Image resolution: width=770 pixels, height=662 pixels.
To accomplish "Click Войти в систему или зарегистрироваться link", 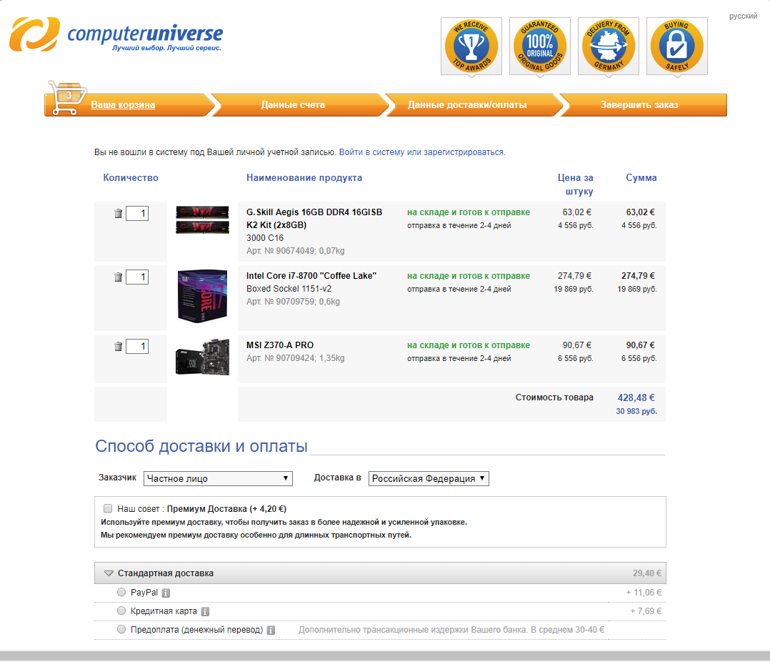I will pyautogui.click(x=421, y=152).
